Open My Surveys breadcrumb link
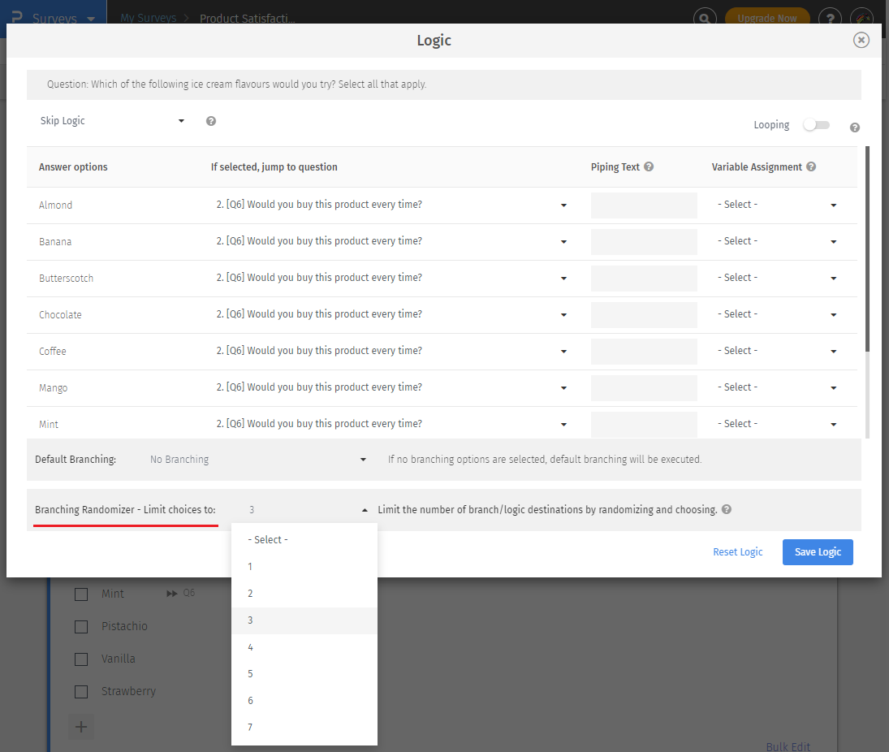Image resolution: width=889 pixels, height=752 pixels. click(x=149, y=18)
